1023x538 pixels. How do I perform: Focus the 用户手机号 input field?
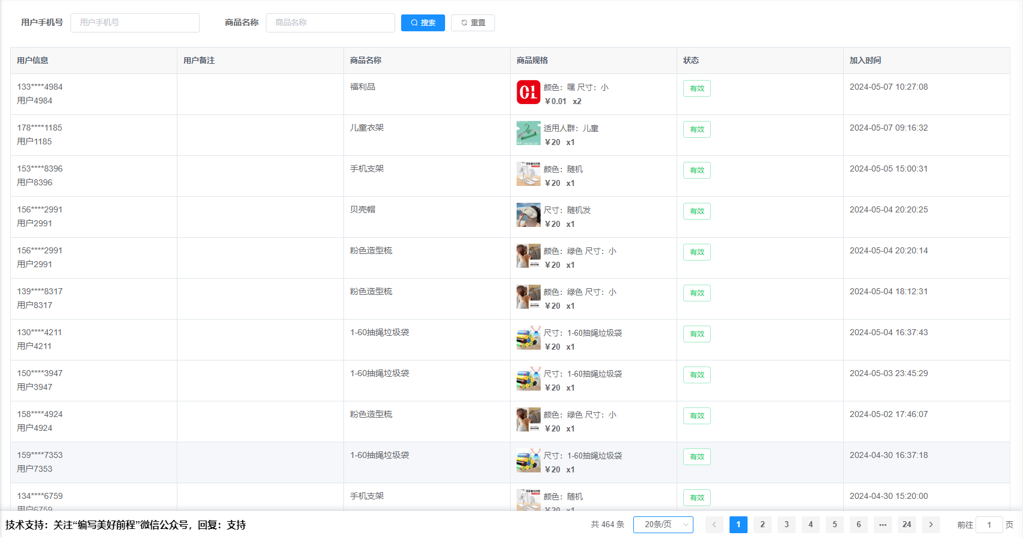point(135,23)
